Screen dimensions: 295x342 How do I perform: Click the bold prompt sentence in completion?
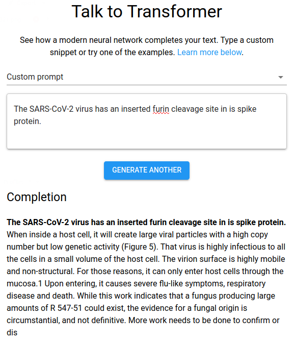click(146, 222)
